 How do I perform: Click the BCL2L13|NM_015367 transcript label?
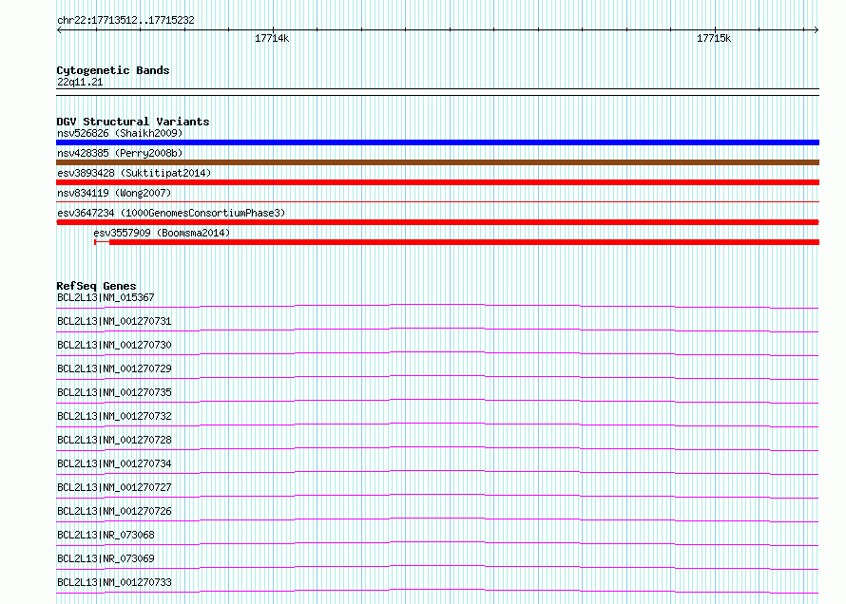(106, 297)
